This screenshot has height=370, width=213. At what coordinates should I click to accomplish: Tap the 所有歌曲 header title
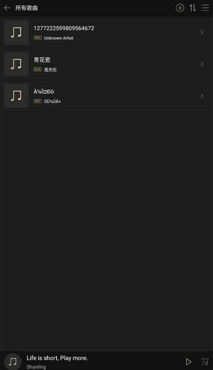(27, 8)
